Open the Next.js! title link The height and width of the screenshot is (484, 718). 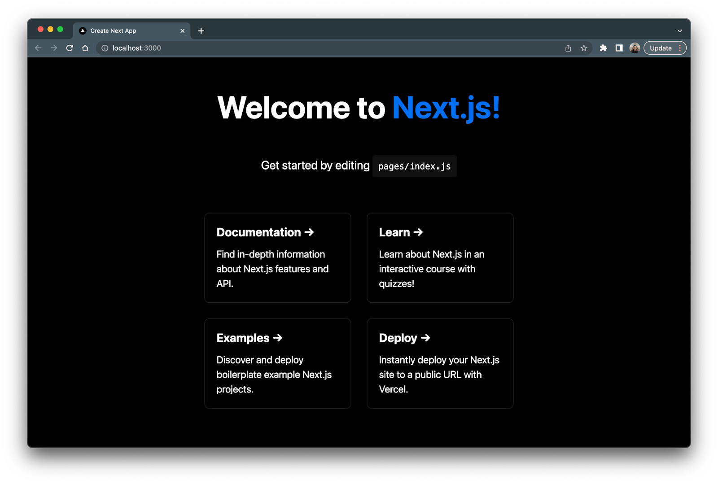(x=446, y=108)
